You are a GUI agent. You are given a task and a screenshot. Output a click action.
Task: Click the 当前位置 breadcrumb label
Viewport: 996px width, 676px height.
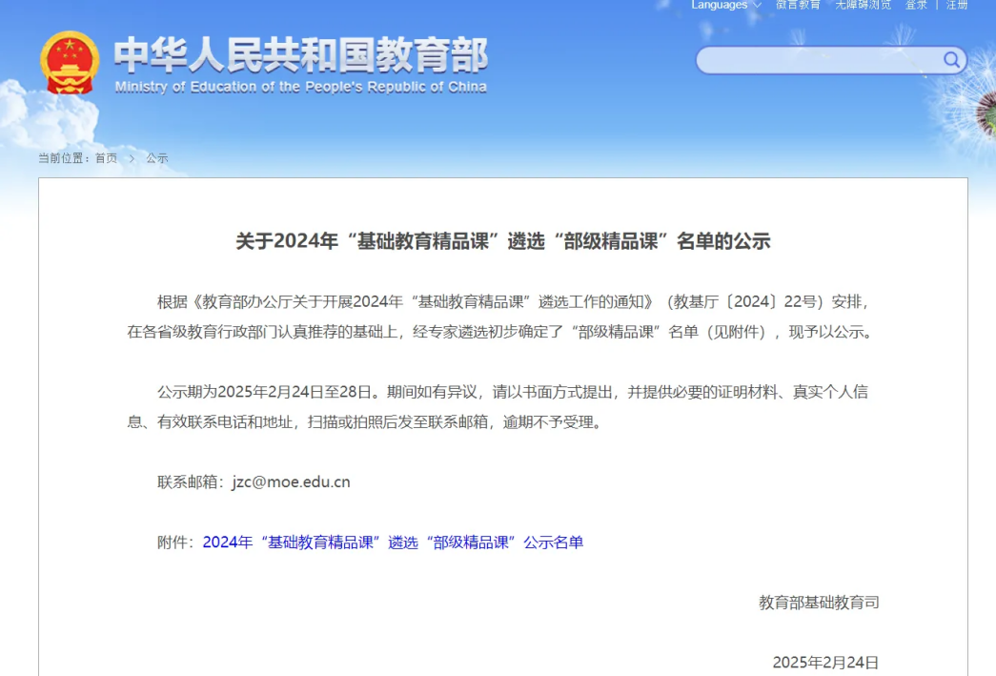pyautogui.click(x=63, y=158)
